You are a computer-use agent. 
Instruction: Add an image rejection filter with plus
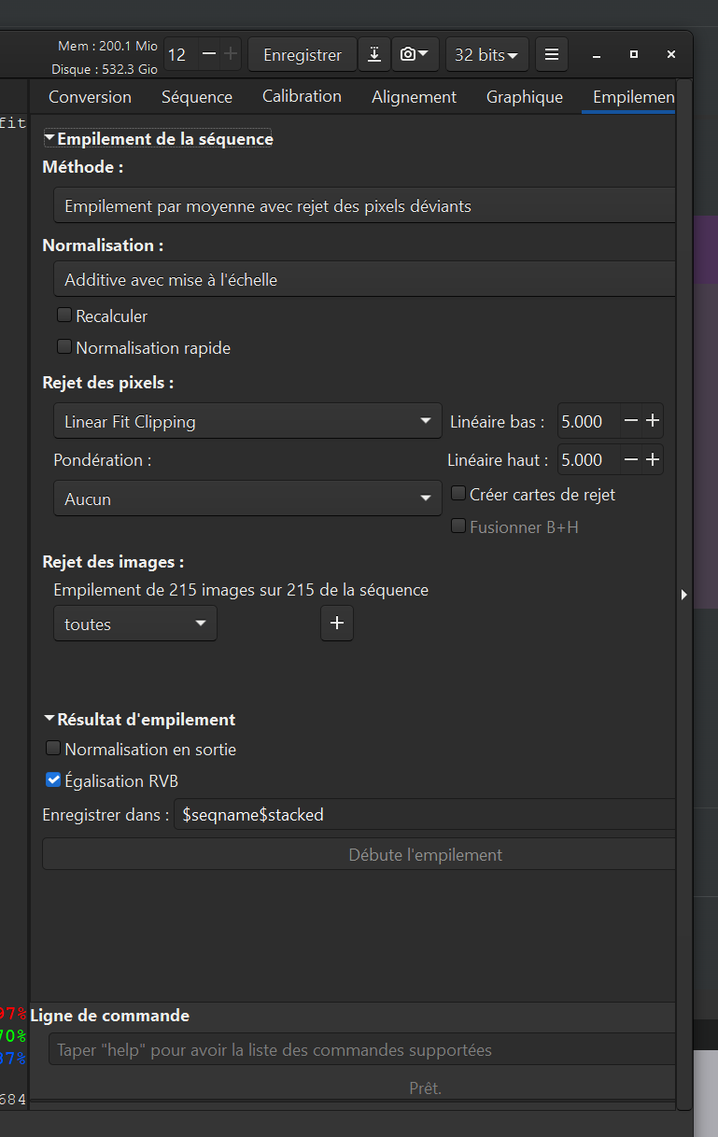[337, 624]
